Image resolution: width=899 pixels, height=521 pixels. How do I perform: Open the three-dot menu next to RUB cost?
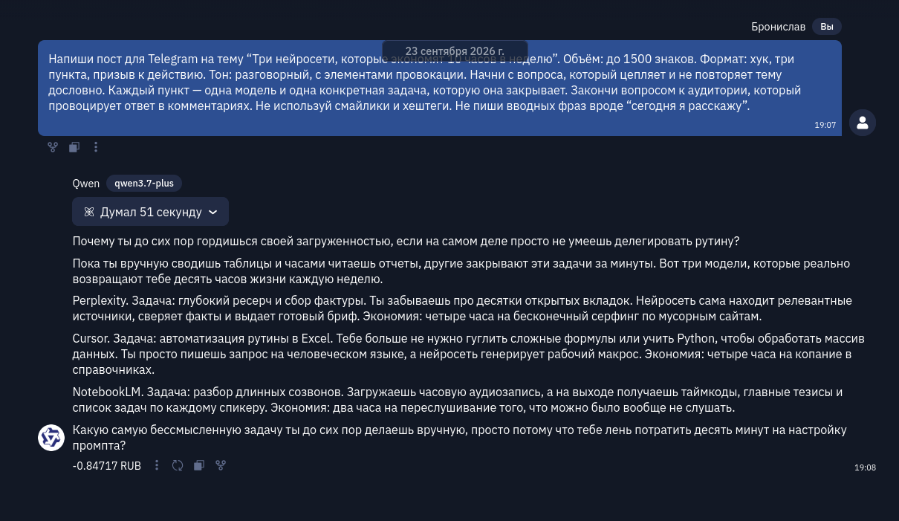(x=157, y=465)
